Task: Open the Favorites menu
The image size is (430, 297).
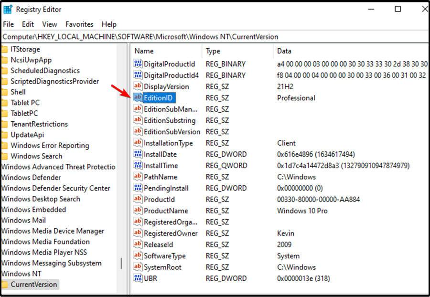Action: [x=79, y=24]
